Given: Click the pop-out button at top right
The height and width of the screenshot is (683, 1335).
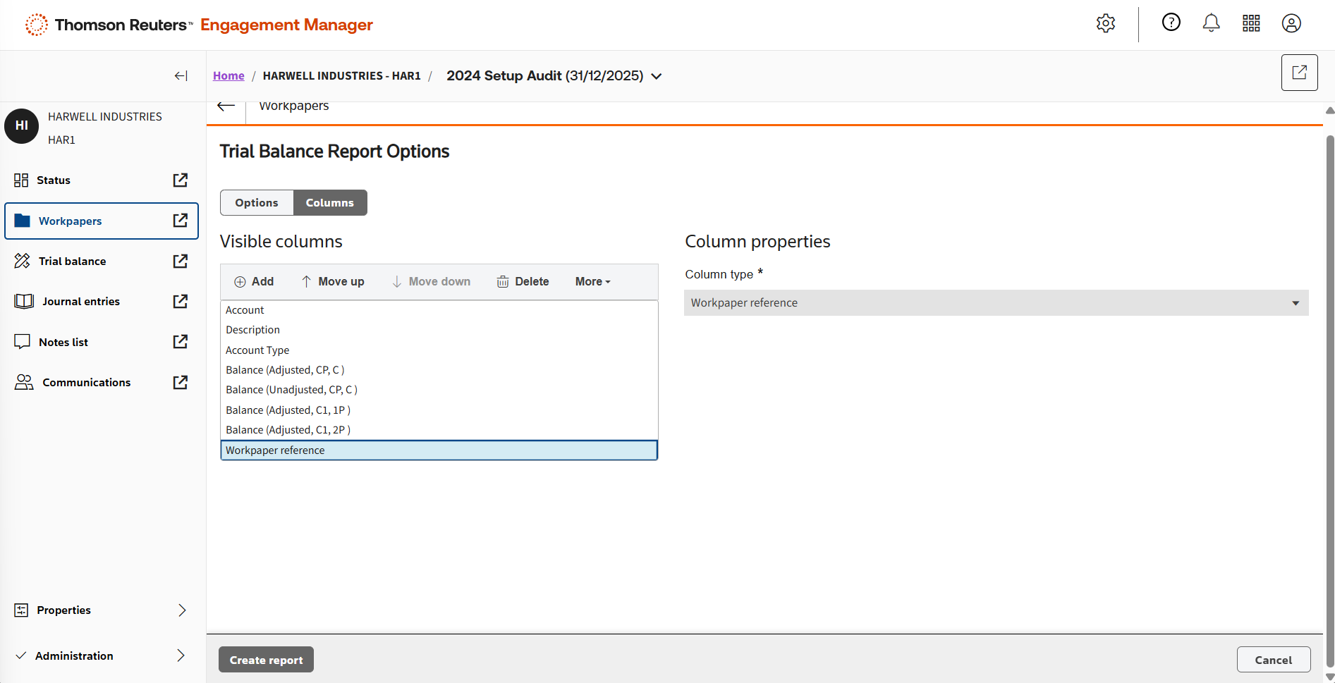Looking at the screenshot, I should coord(1299,73).
